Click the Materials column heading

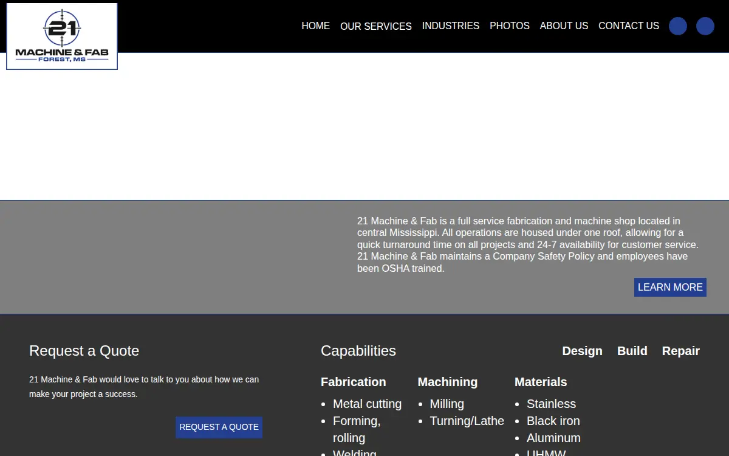coord(541,382)
